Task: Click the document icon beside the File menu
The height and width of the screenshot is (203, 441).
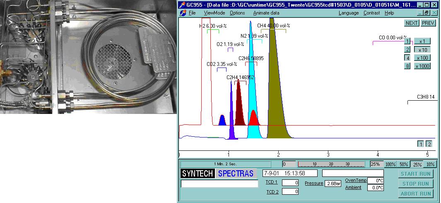Action: [183, 13]
